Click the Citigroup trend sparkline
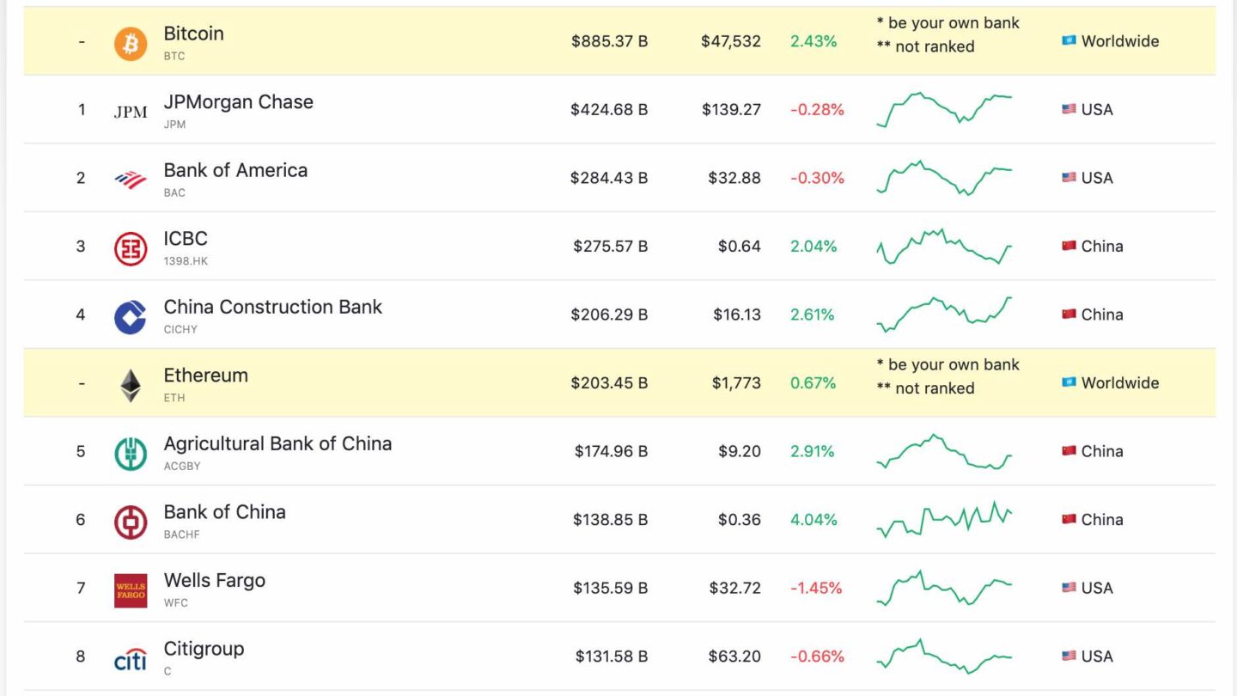Screen dimensions: 1237x696 (x=944, y=656)
